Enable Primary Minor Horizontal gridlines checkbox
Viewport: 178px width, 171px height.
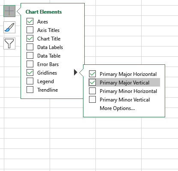(x=92, y=91)
